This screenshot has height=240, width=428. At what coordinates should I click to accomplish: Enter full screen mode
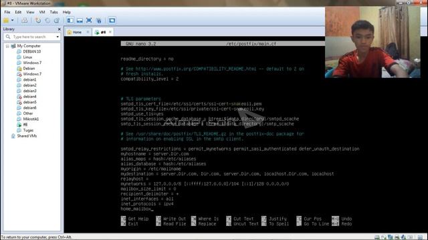[89, 21]
